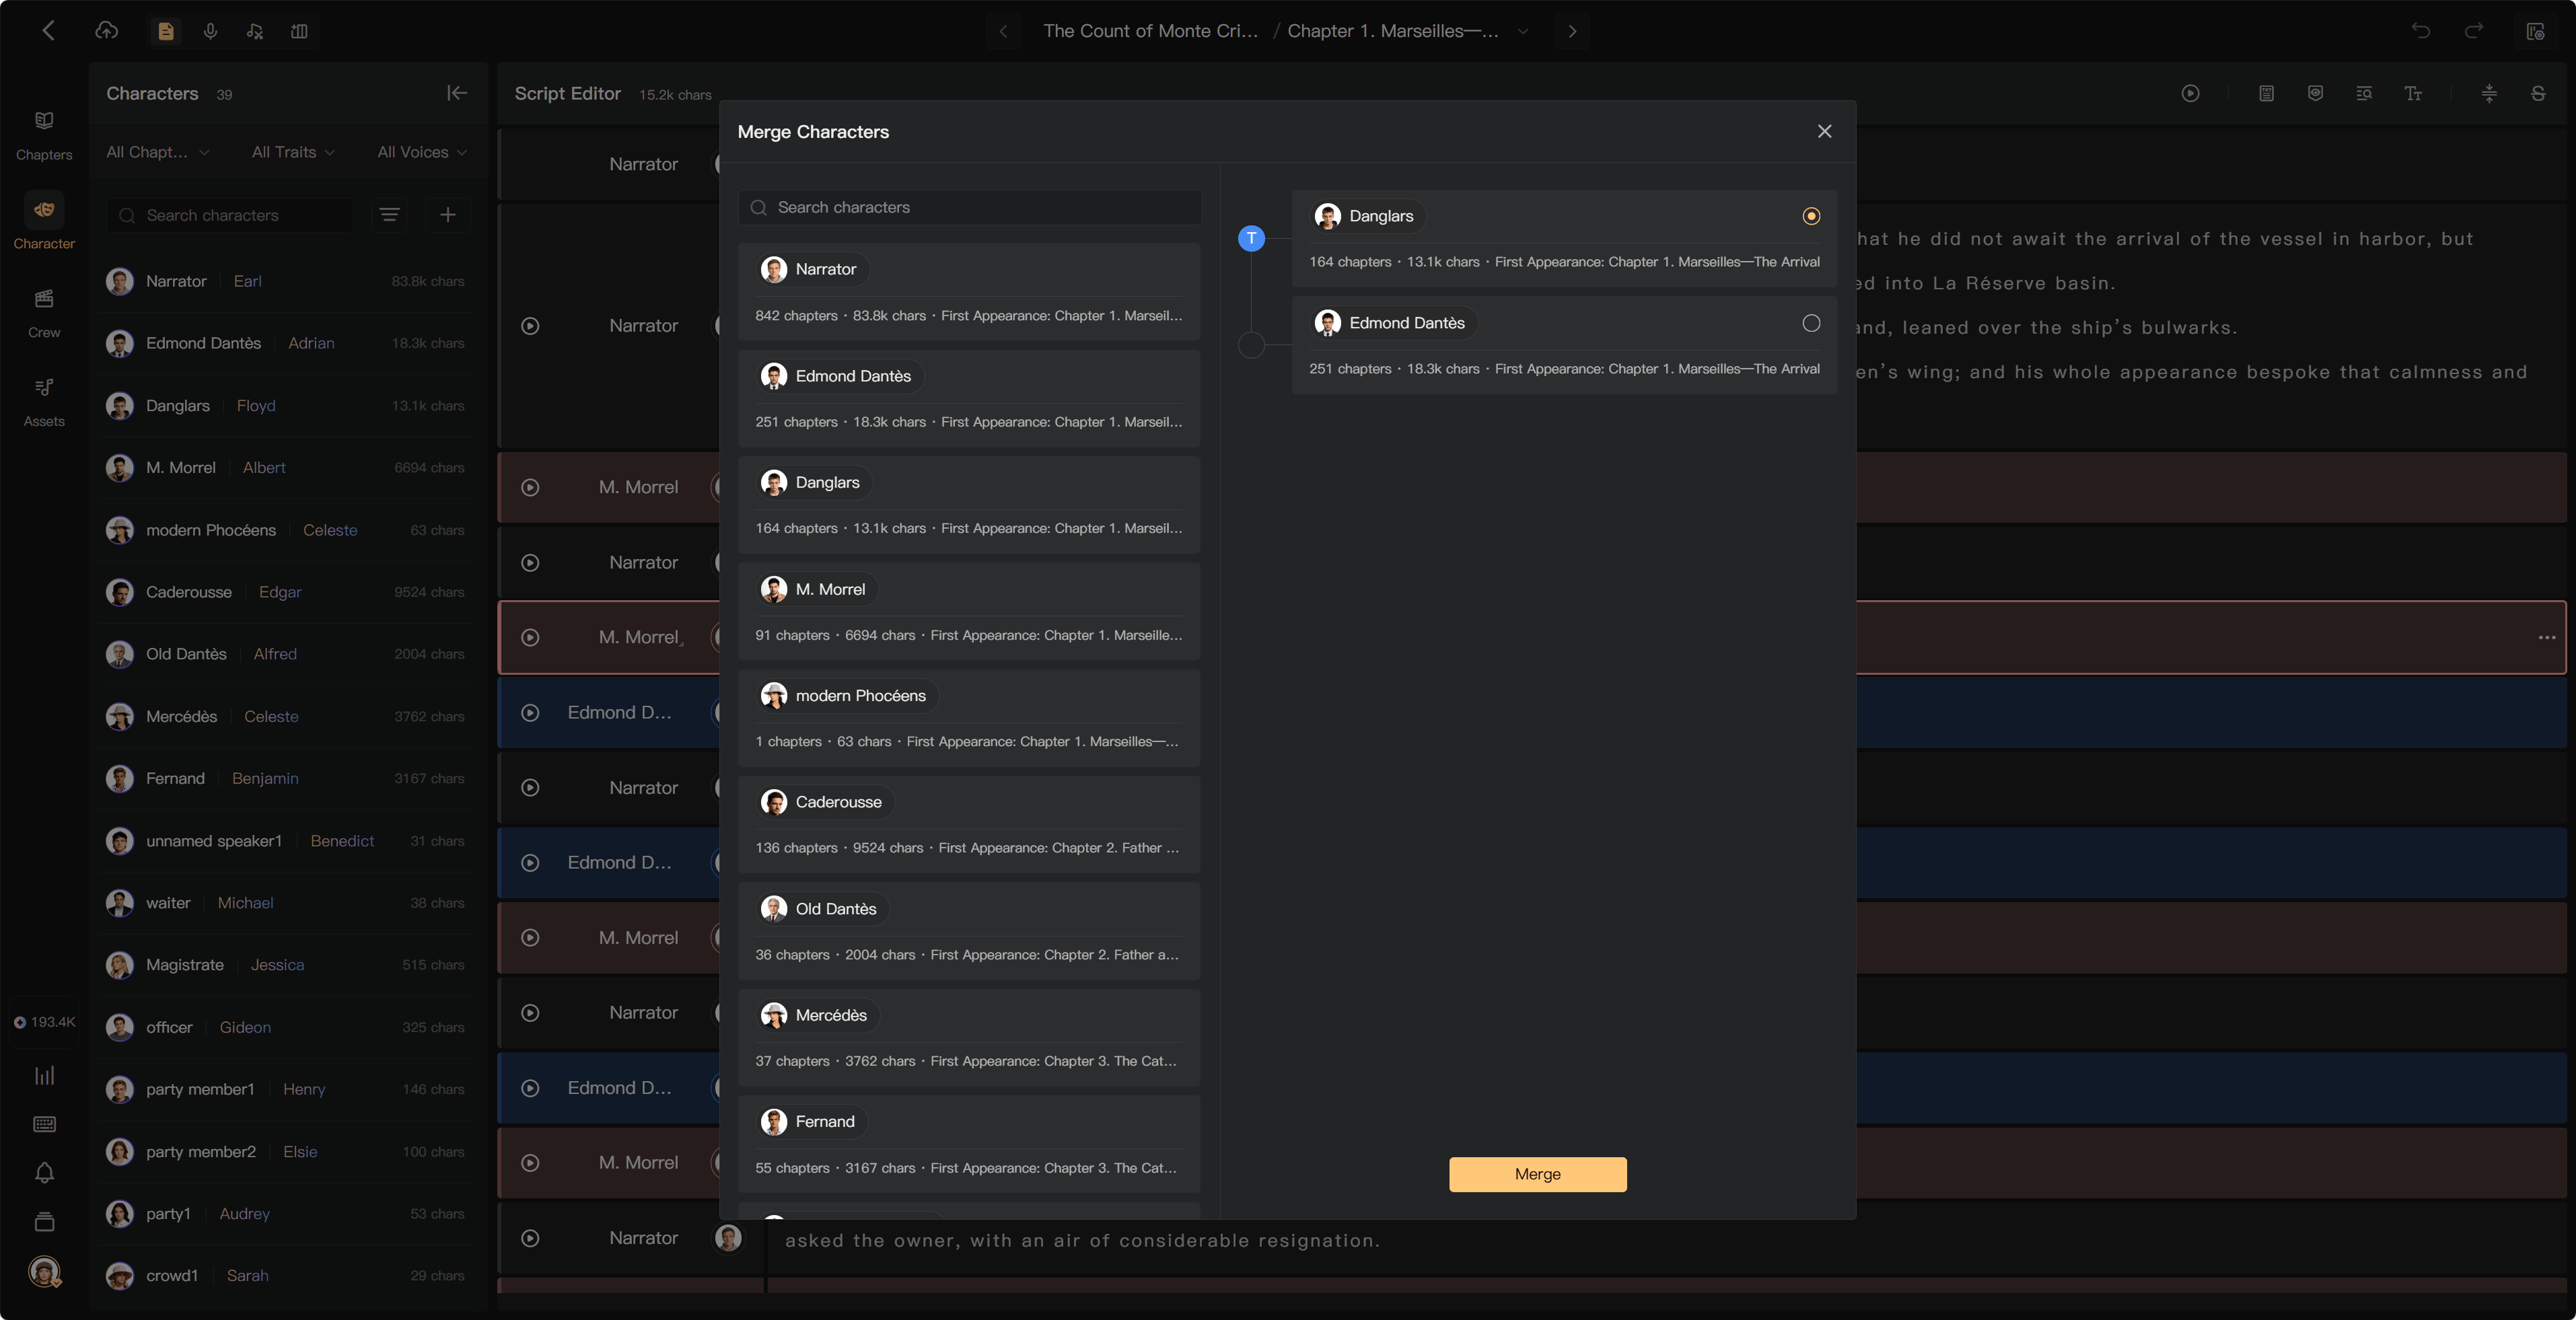The image size is (2576, 1320).
Task: Open the row options three-dot menu
Action: click(x=2546, y=637)
